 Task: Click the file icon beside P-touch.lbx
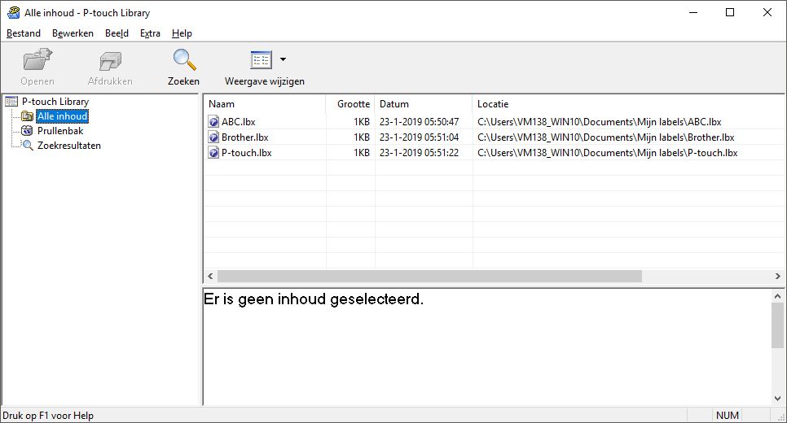tap(213, 153)
